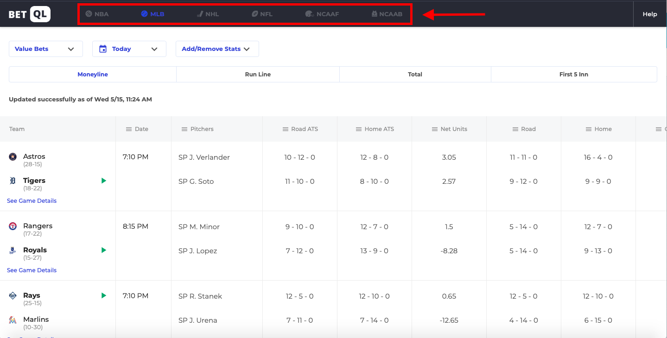This screenshot has height=338, width=667.
Task: Click pitcher SP J. Verlander
Action: 204,157
